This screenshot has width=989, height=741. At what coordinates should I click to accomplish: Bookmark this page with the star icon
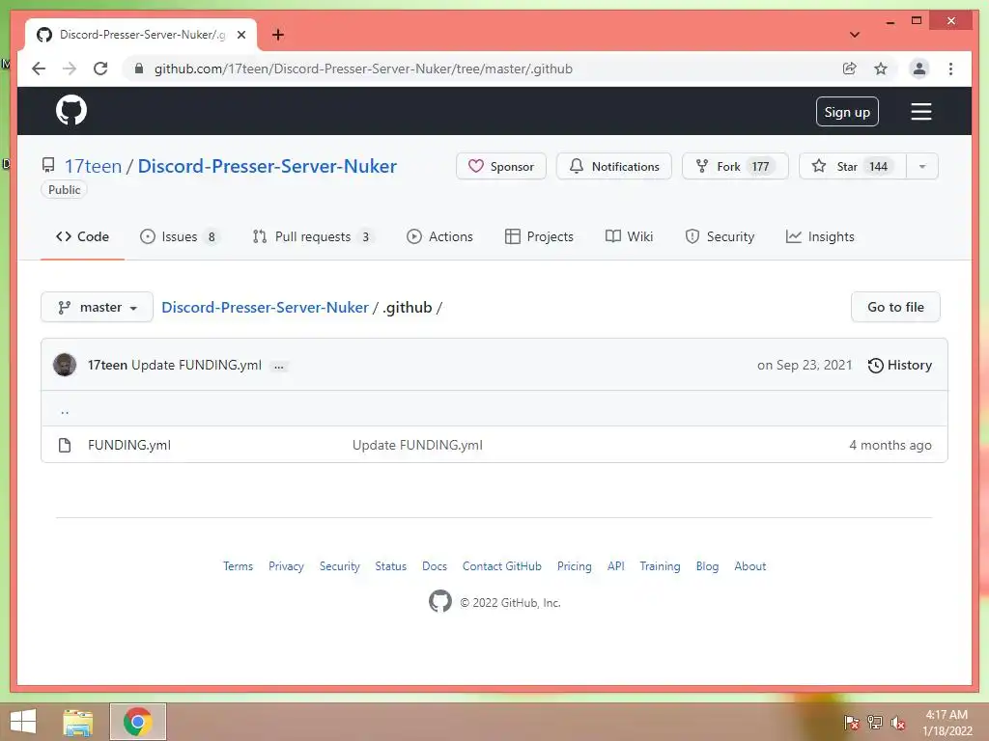pos(881,69)
